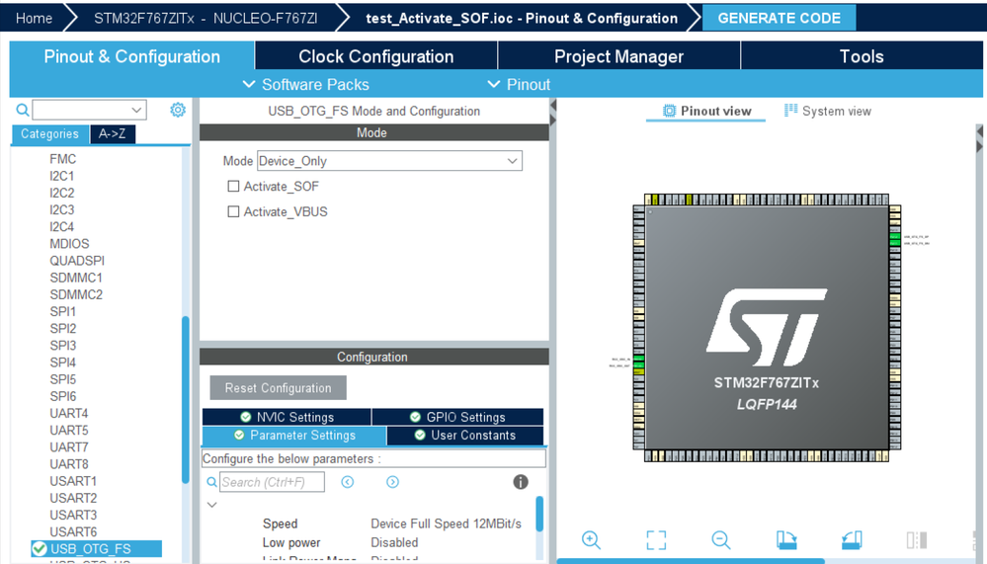Viewport: 987px width, 564px height.
Task: Collapse the parameter group chevron
Action: click(212, 504)
